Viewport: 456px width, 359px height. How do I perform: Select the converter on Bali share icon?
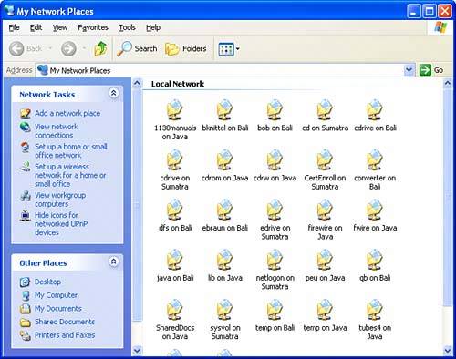pyautogui.click(x=375, y=160)
